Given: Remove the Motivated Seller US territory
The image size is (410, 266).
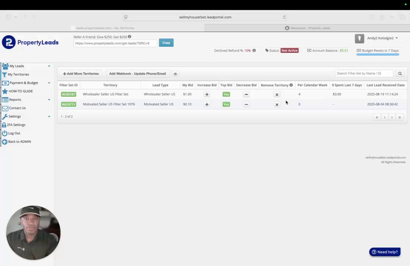Looking at the screenshot, I should tap(277, 104).
